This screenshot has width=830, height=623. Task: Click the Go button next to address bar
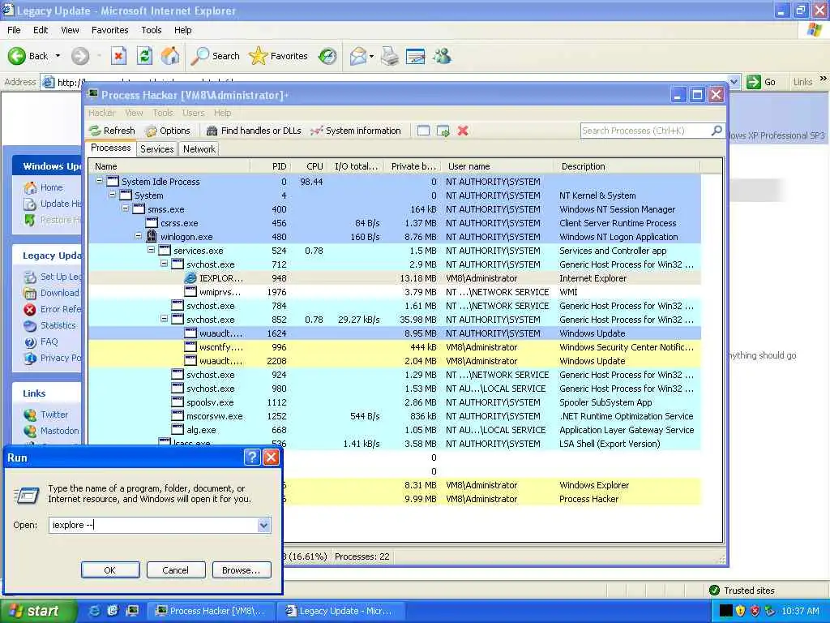point(761,82)
